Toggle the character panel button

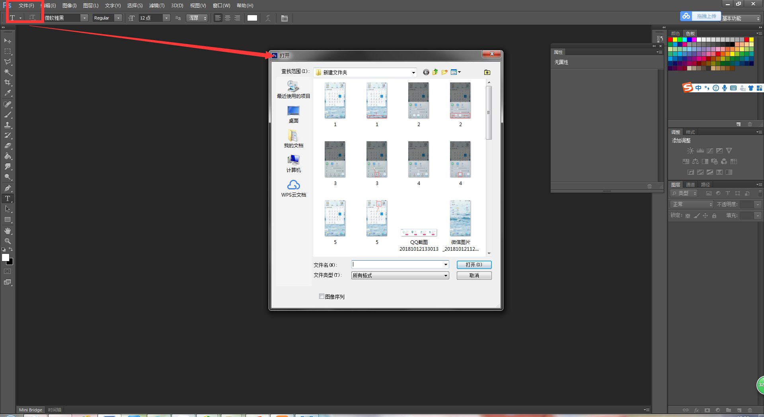(x=284, y=18)
